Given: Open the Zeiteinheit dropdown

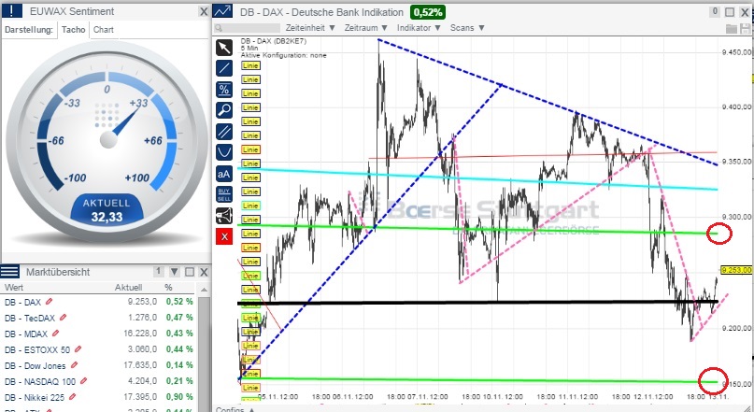Looking at the screenshot, I should 310,28.
